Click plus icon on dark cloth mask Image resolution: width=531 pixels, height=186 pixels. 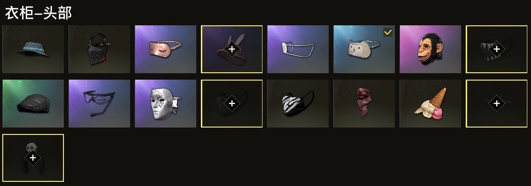232,104
